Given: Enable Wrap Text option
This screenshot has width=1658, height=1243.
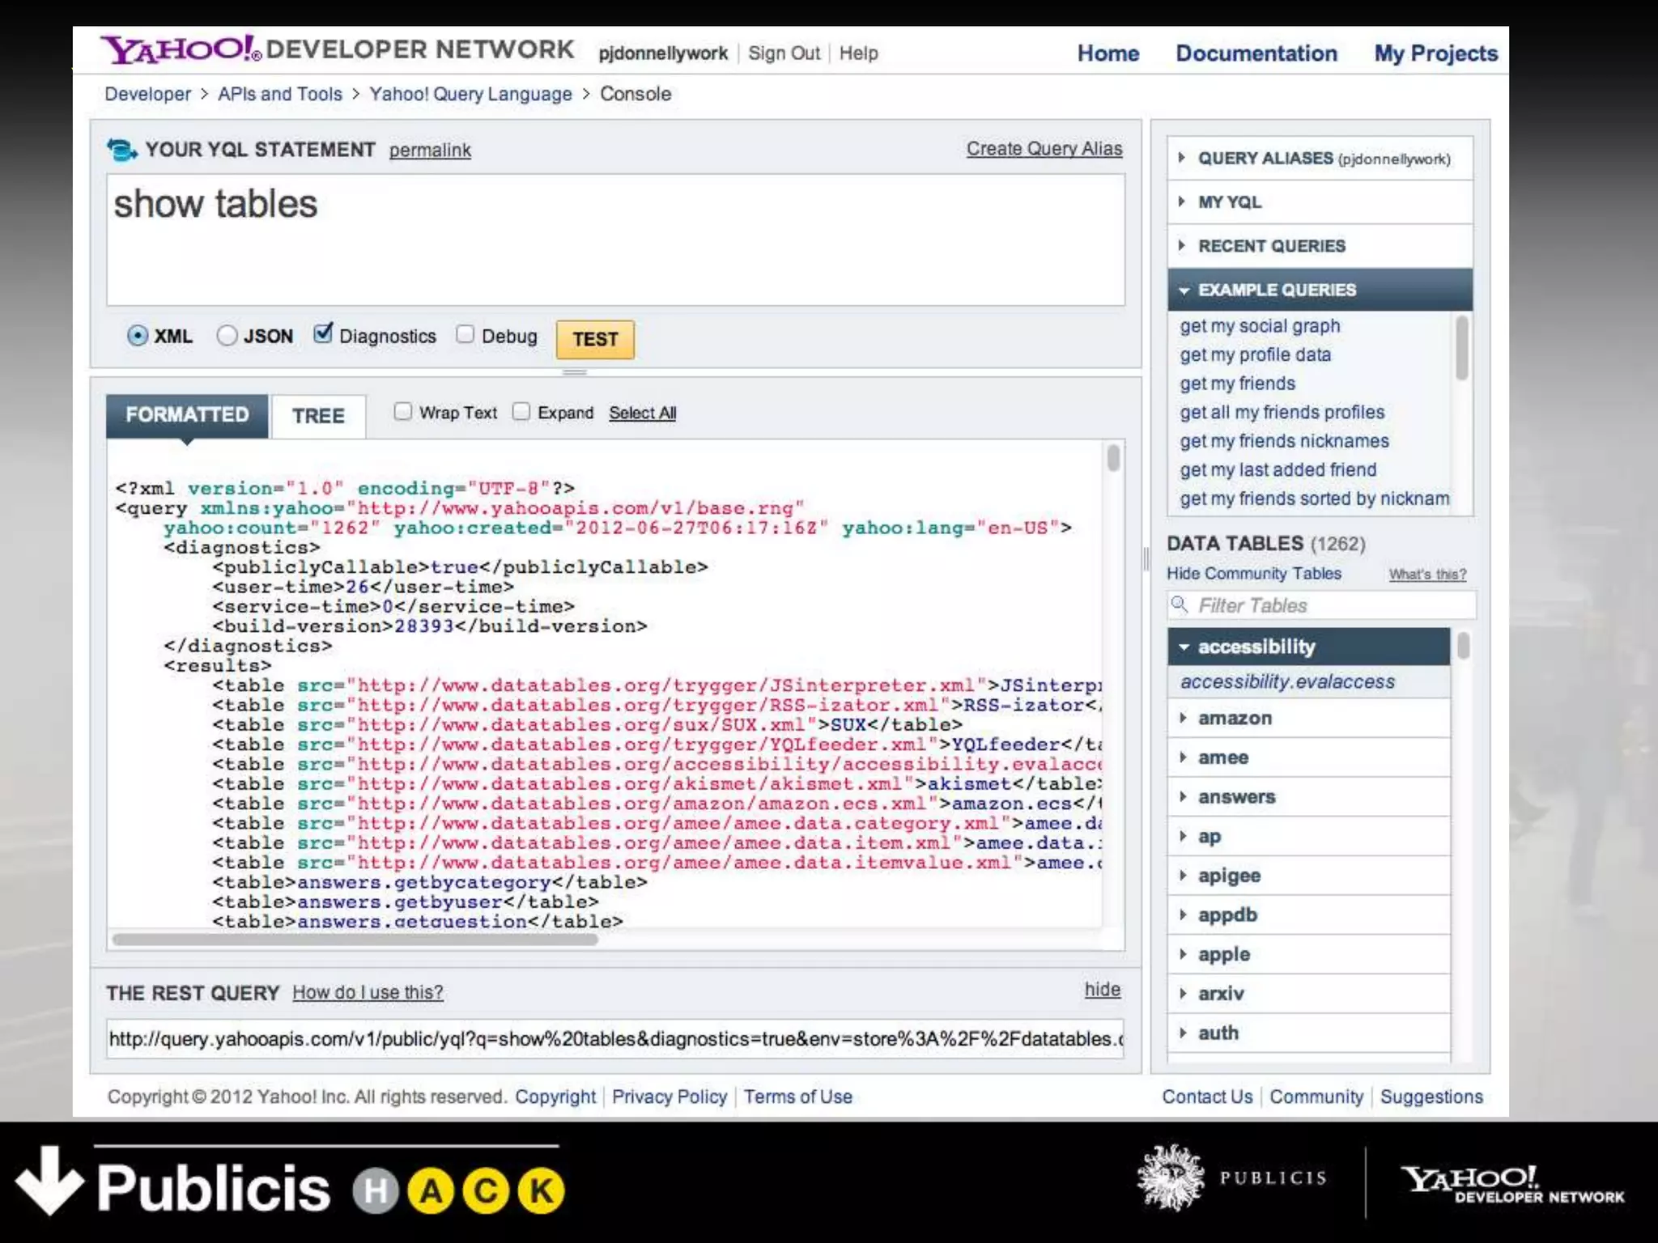Looking at the screenshot, I should (x=402, y=412).
